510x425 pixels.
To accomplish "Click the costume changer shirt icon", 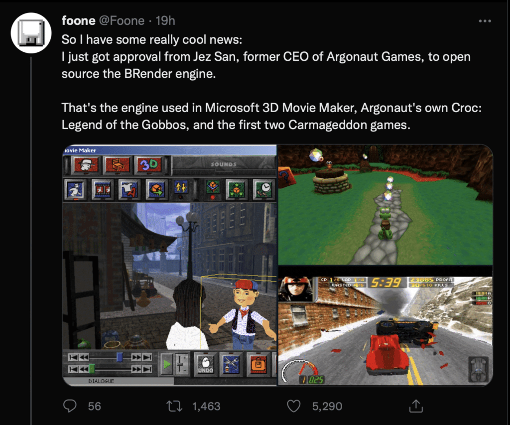I will pos(129,189).
